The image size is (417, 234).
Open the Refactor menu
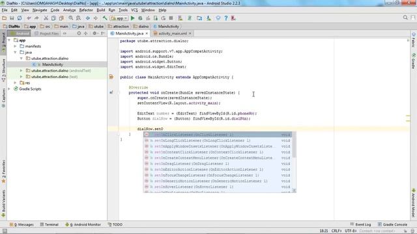pos(86,10)
